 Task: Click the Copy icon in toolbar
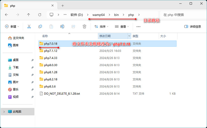(40, 27)
